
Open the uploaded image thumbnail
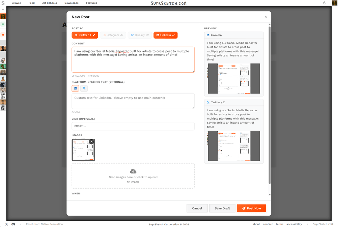click(x=83, y=150)
